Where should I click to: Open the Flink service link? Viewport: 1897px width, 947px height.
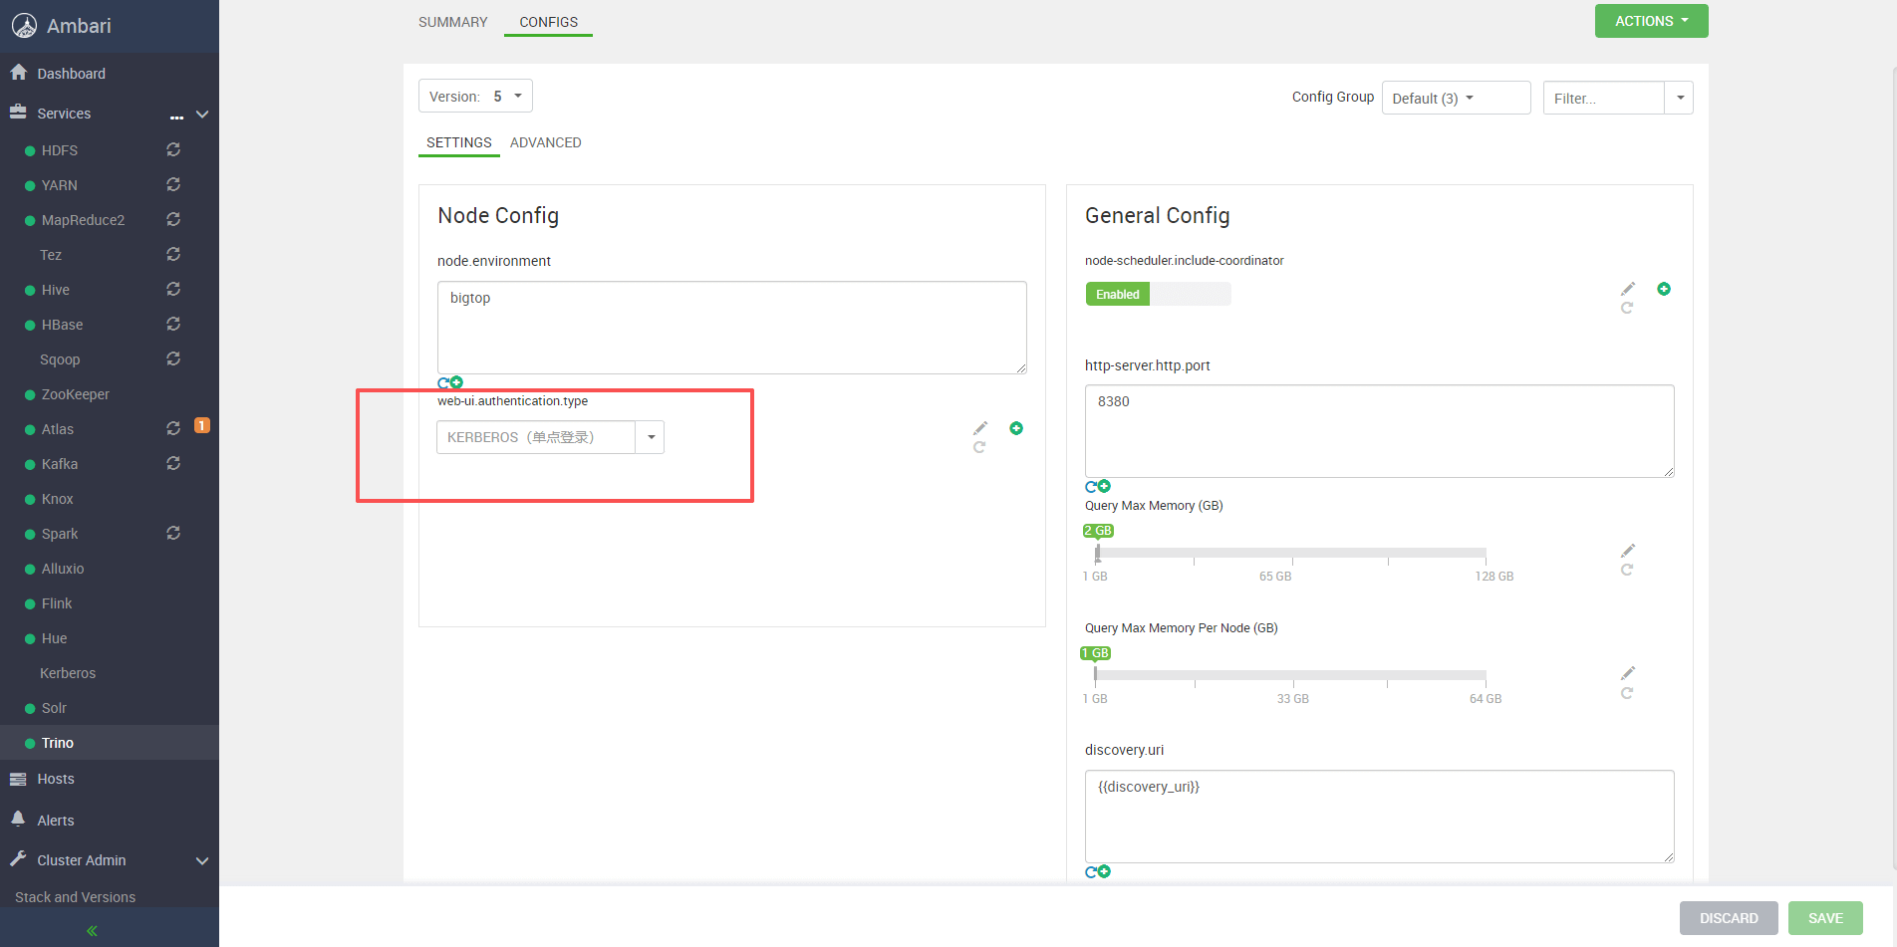[57, 603]
